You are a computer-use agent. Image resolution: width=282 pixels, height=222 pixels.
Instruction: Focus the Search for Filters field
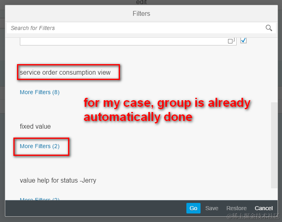(141, 28)
